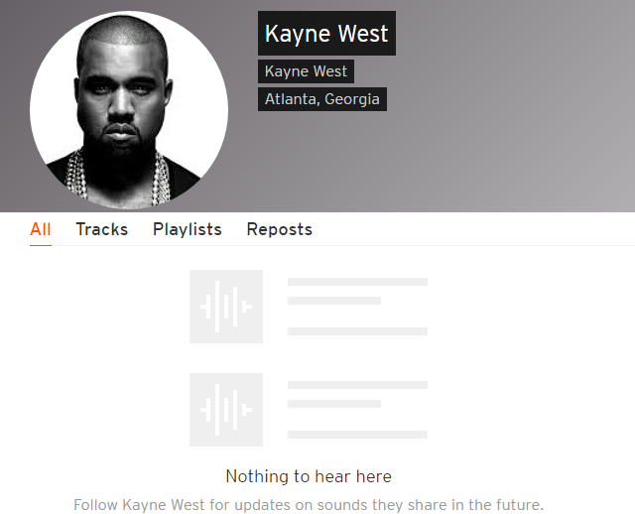Open the Tracks tab

101,229
